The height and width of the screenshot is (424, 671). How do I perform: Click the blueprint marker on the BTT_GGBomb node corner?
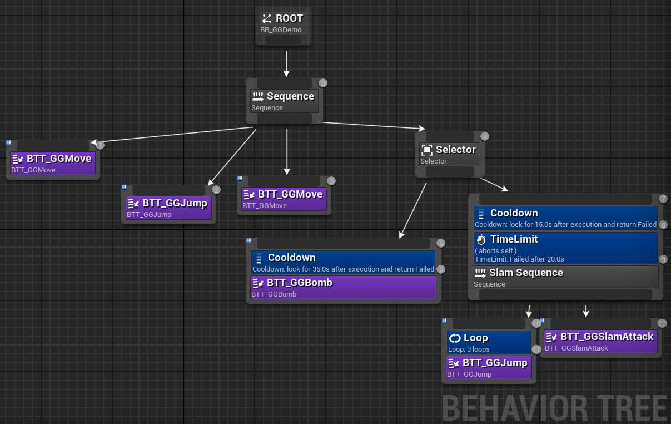248,240
